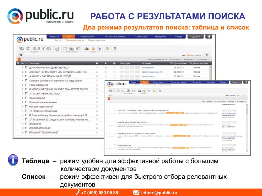Click the colored circles icon in list-view toolbar
Screen dimensions: 262x196
[139, 91]
